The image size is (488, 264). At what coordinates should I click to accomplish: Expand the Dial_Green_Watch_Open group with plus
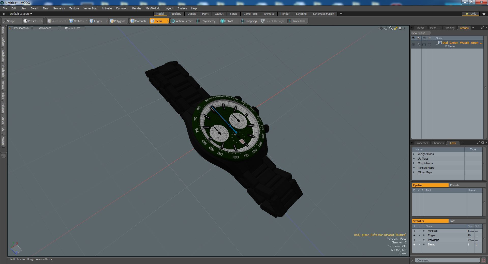437,44
